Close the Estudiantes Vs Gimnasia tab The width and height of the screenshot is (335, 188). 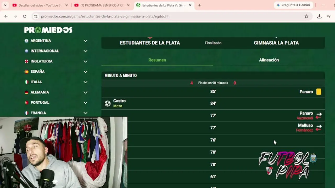point(190,5)
